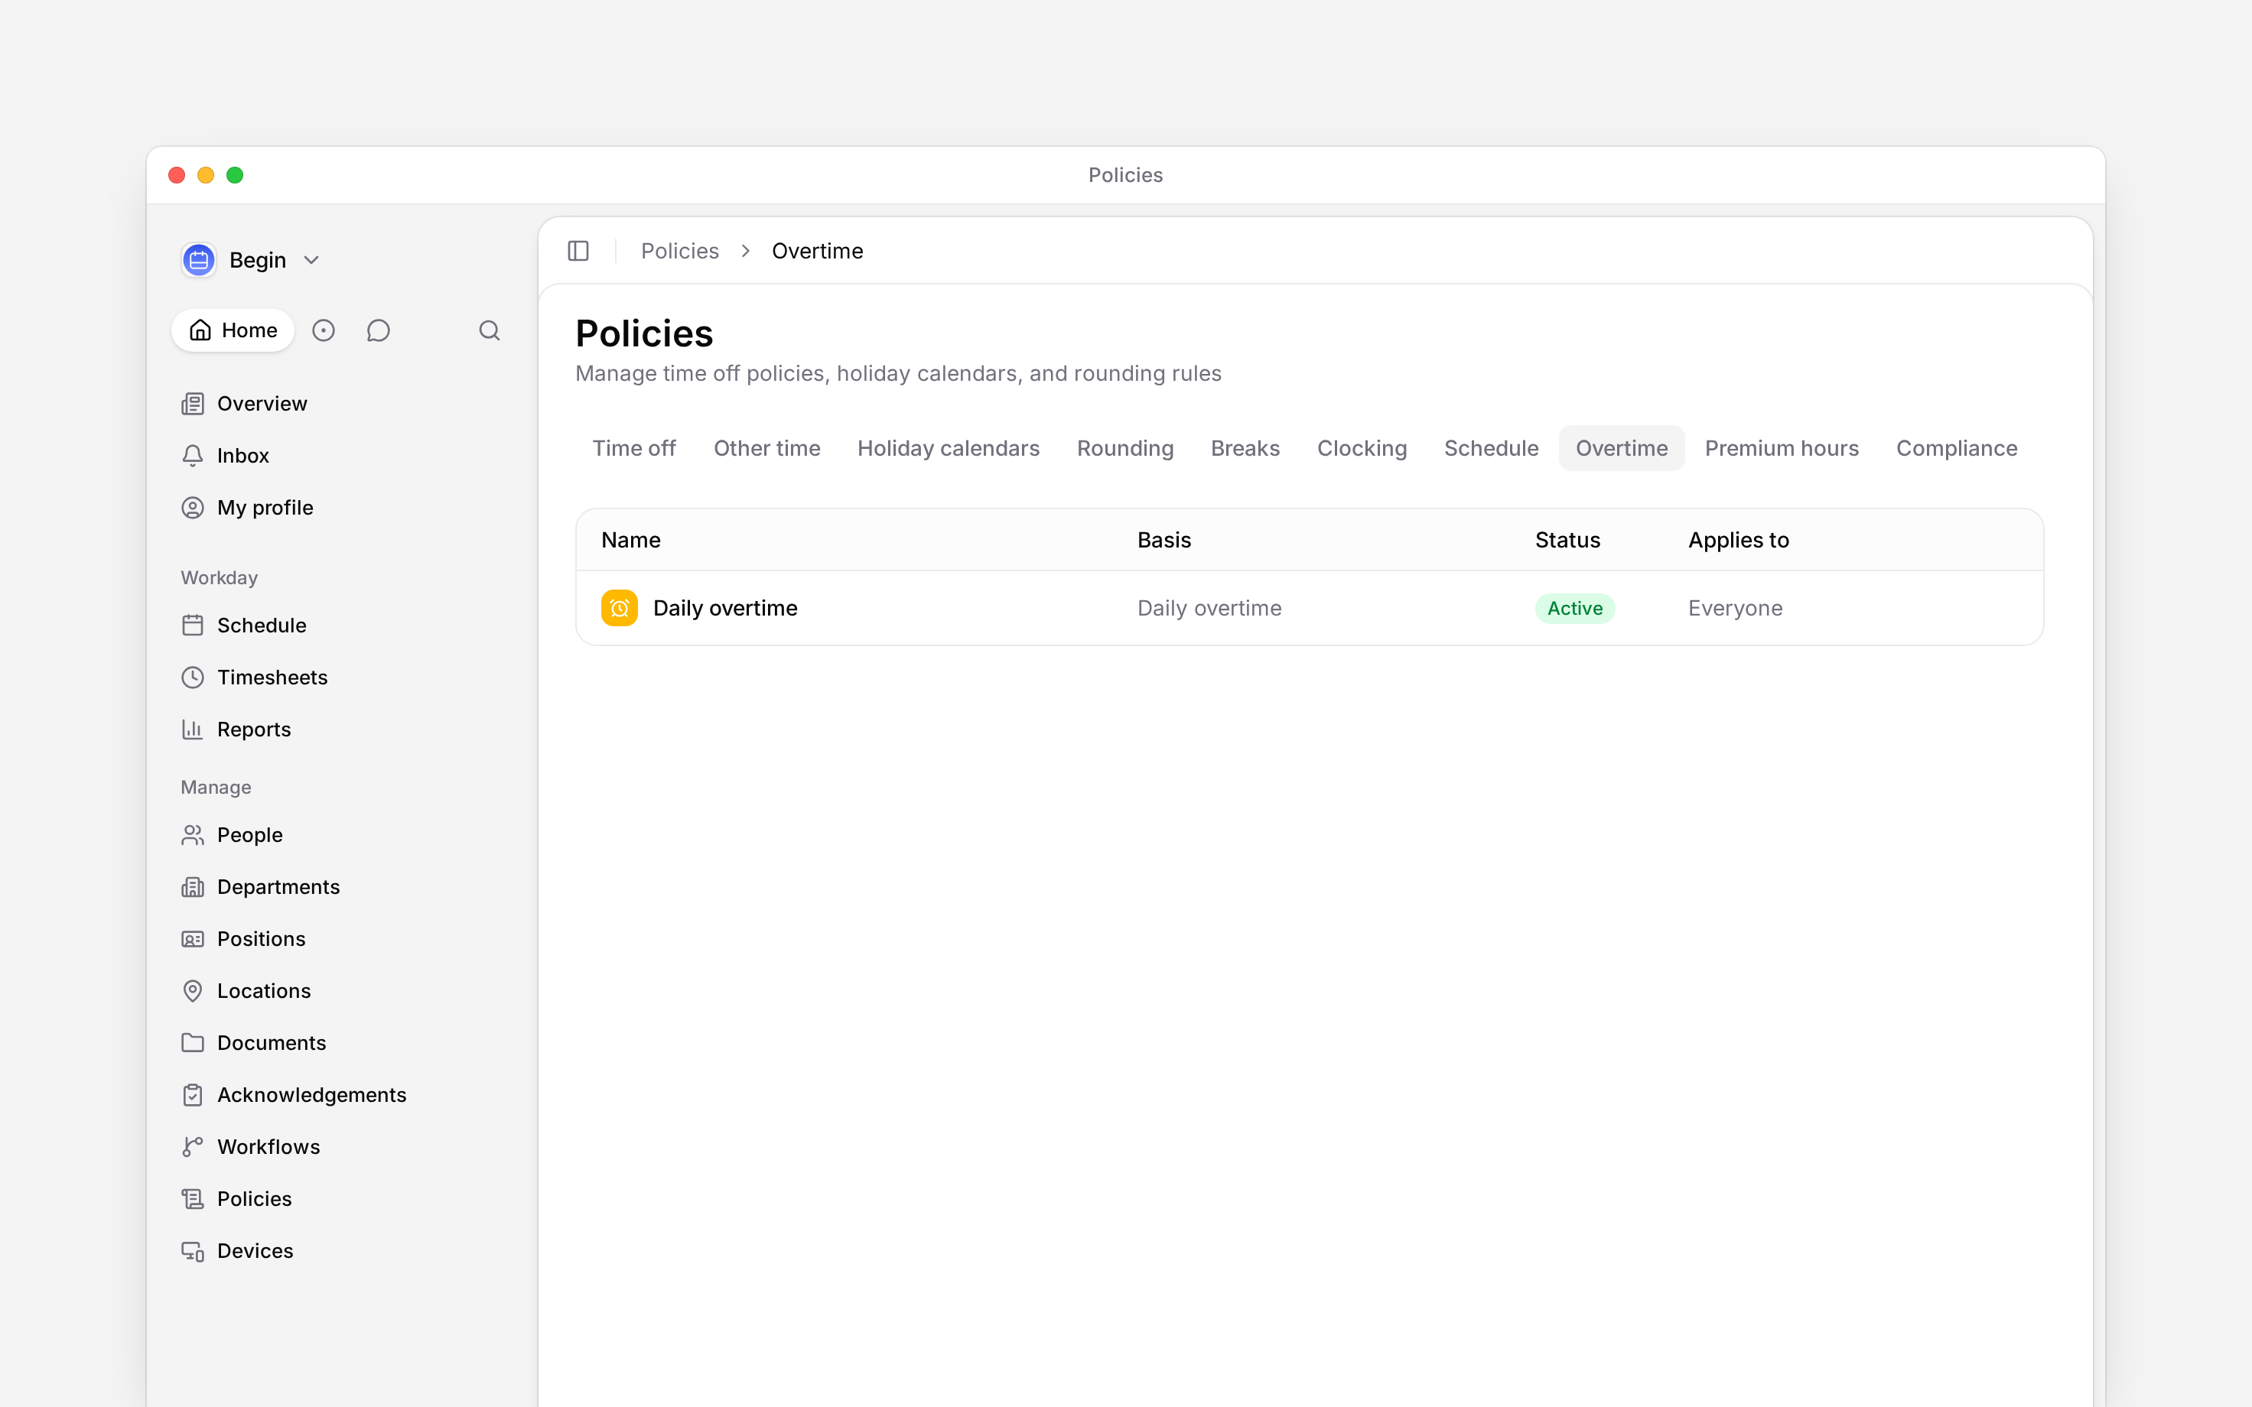Image resolution: width=2252 pixels, height=1407 pixels.
Task: Click the Begin workspace logo
Action: pyautogui.click(x=199, y=261)
